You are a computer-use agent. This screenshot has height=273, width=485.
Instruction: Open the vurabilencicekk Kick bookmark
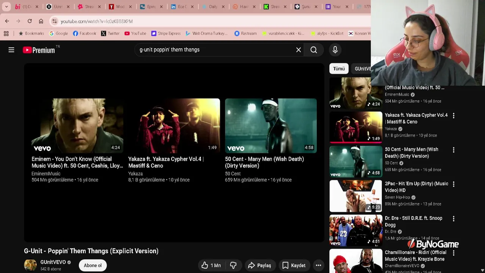click(x=283, y=33)
